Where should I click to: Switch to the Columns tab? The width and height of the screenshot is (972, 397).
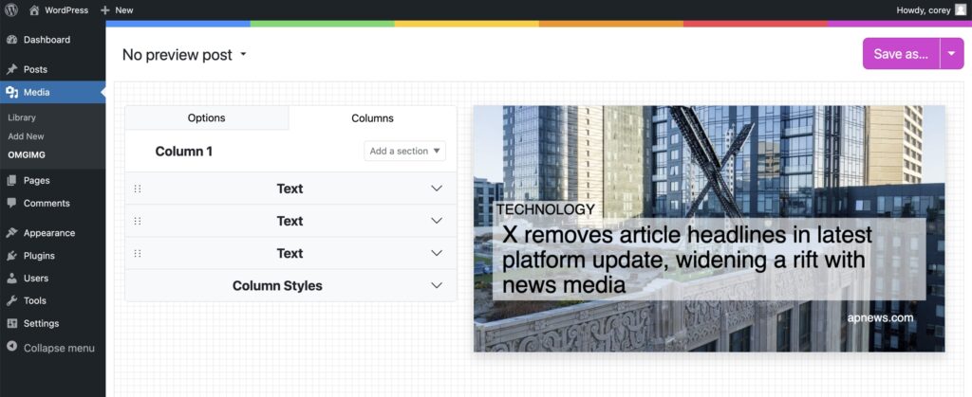click(372, 117)
